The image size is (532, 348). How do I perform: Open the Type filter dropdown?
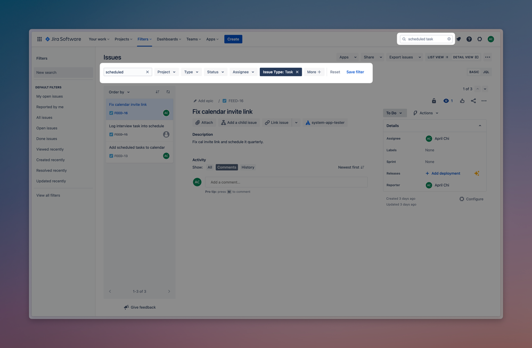coord(191,72)
